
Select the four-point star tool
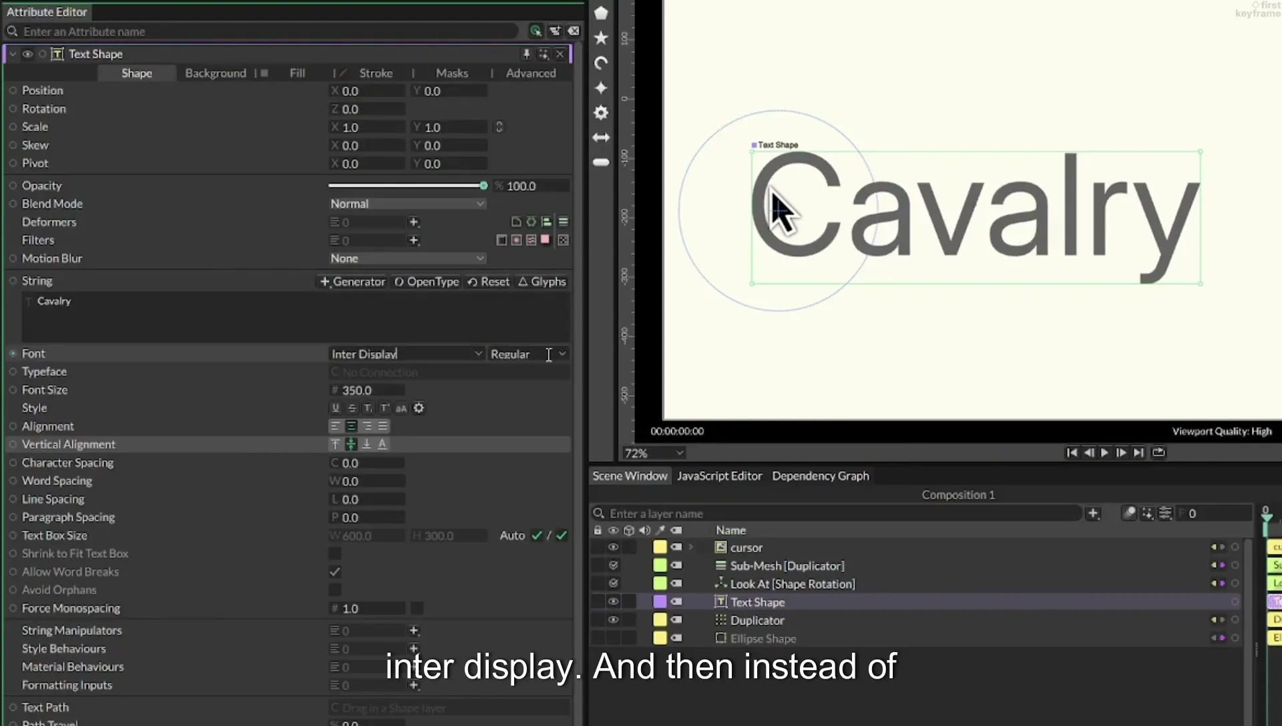point(601,88)
